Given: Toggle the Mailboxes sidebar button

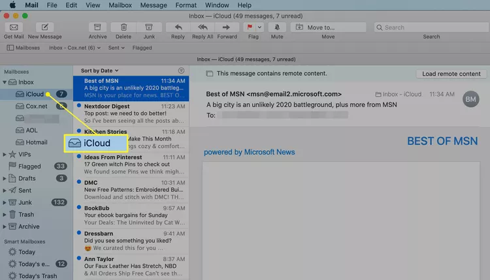Looking at the screenshot, I should 24,48.
